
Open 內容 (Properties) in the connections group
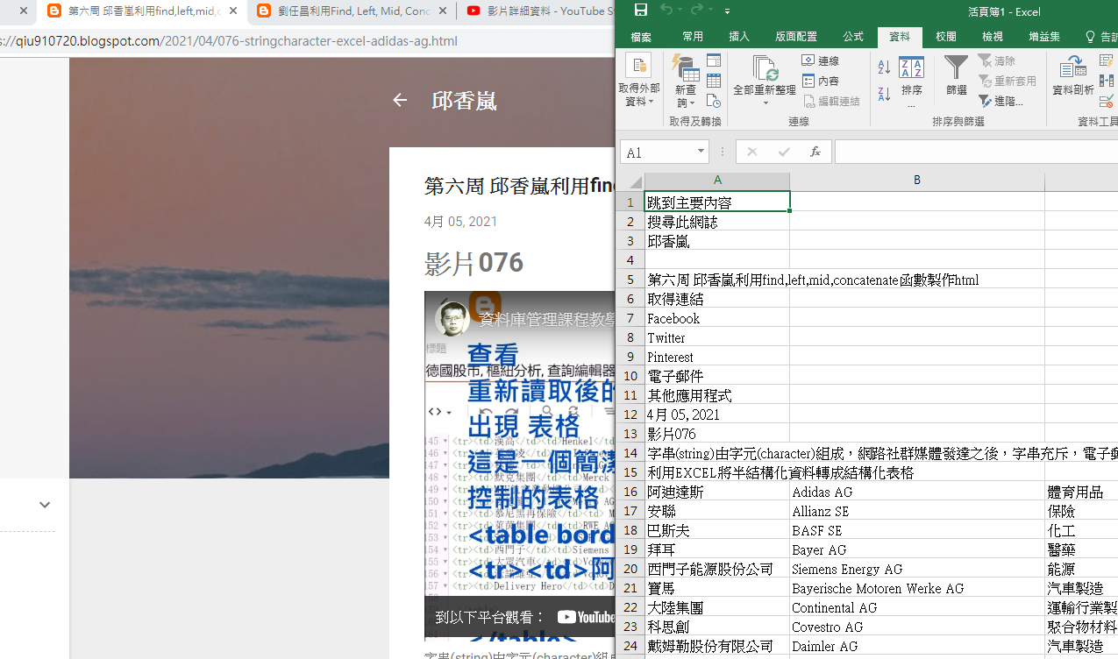(x=821, y=81)
